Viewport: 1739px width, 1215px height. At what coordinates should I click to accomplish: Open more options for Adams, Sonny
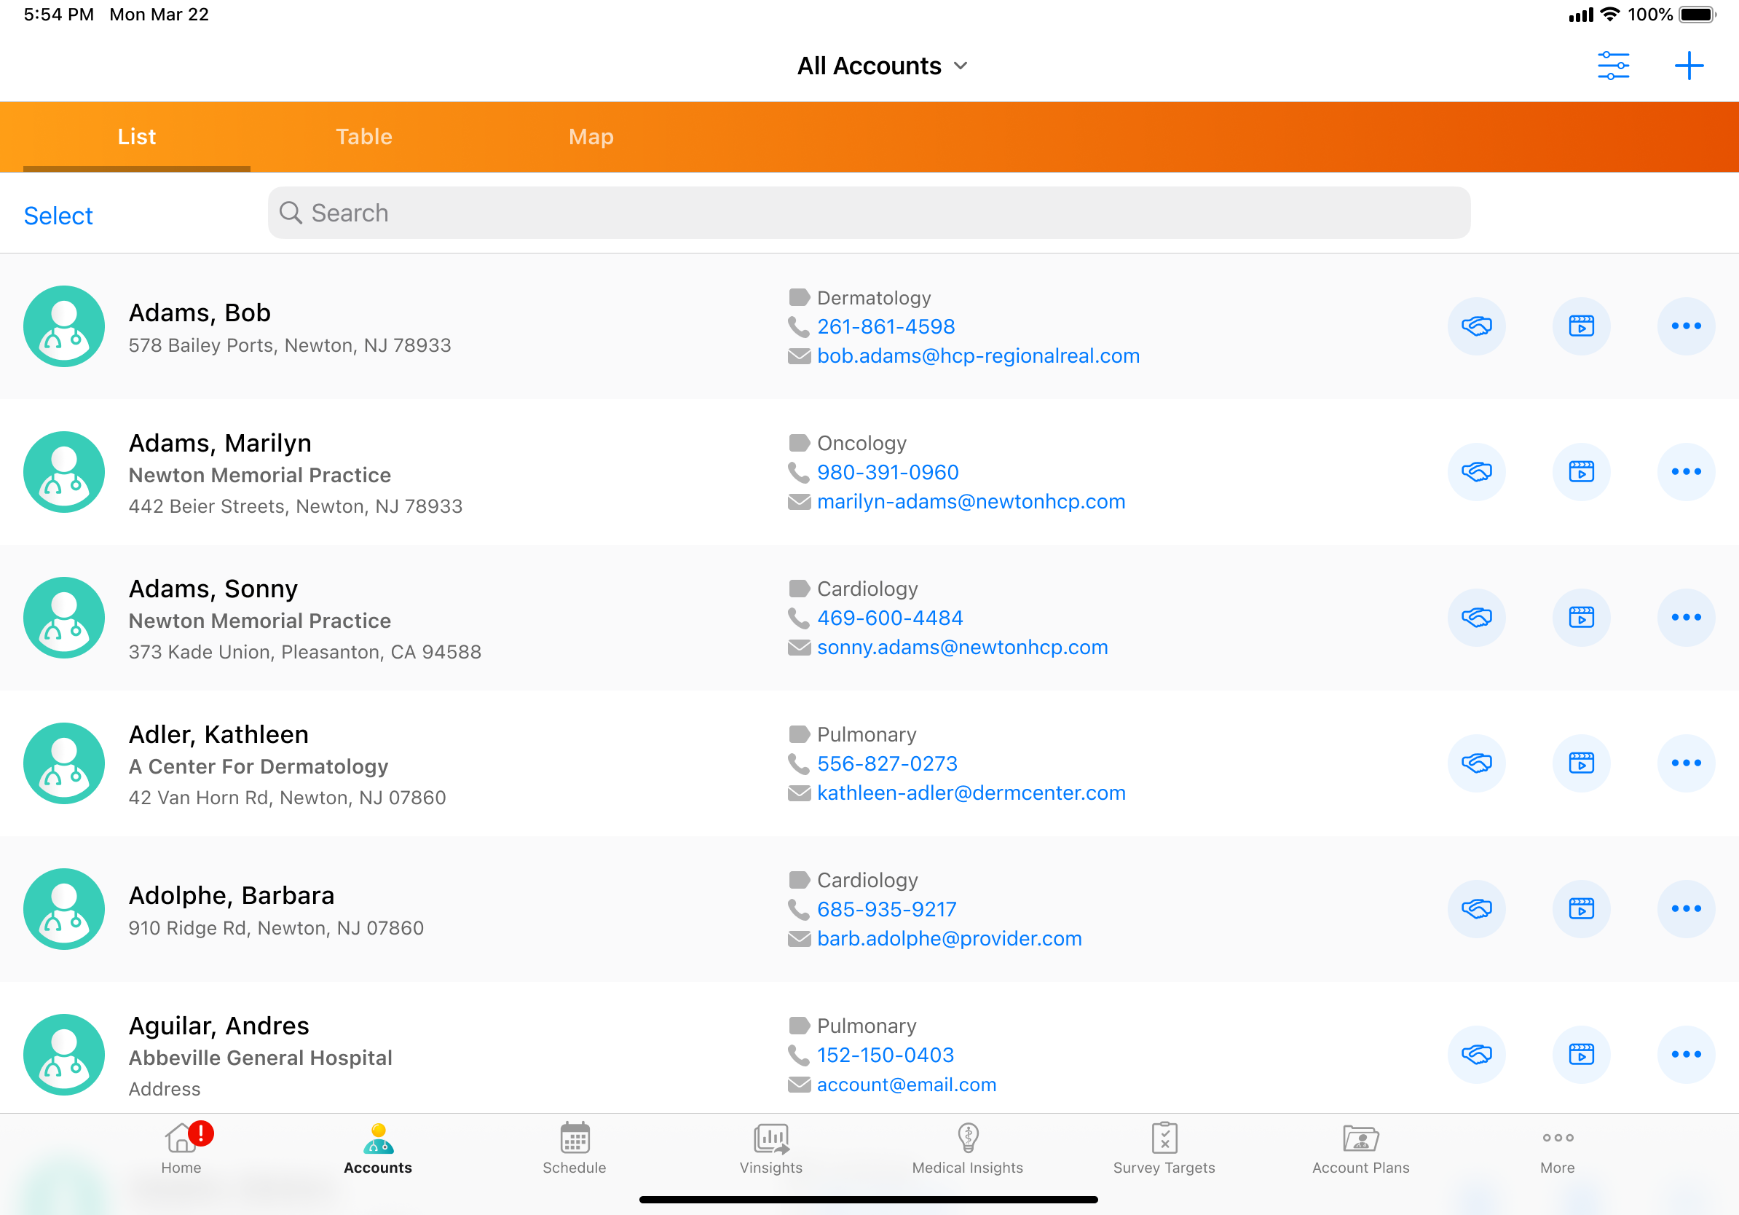(x=1685, y=618)
